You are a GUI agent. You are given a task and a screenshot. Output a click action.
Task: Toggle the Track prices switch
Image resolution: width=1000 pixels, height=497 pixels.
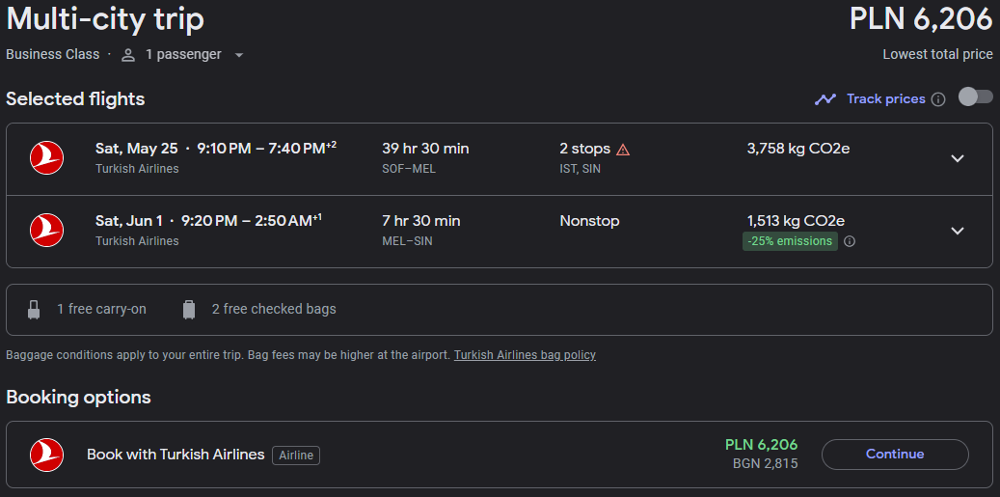coord(976,97)
